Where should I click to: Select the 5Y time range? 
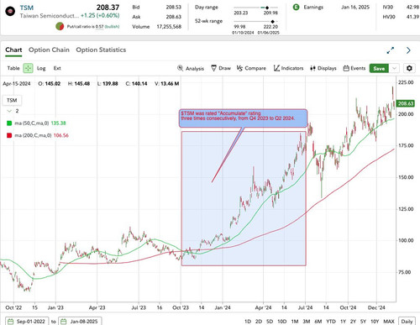[363, 322]
